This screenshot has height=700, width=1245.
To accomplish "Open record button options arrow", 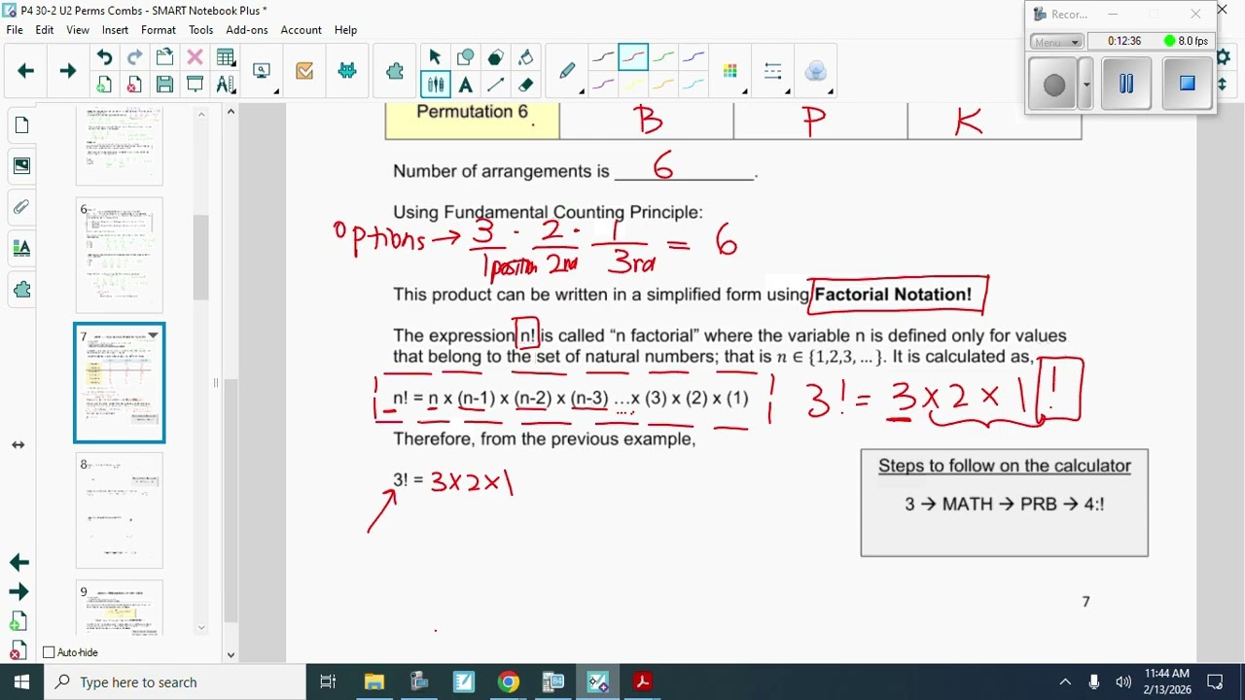I will tap(1086, 85).
